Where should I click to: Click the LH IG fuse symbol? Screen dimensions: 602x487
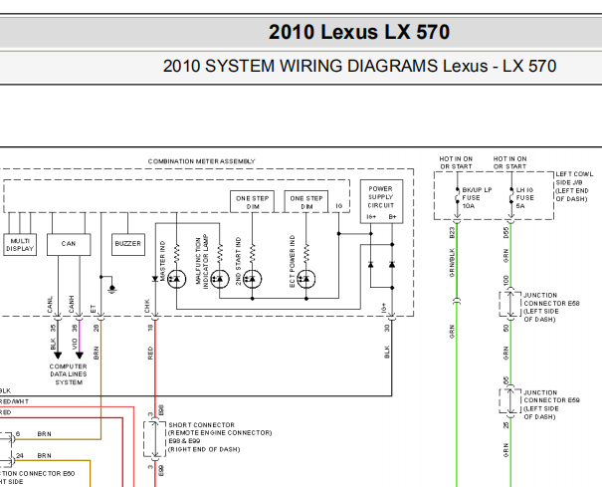click(x=511, y=196)
